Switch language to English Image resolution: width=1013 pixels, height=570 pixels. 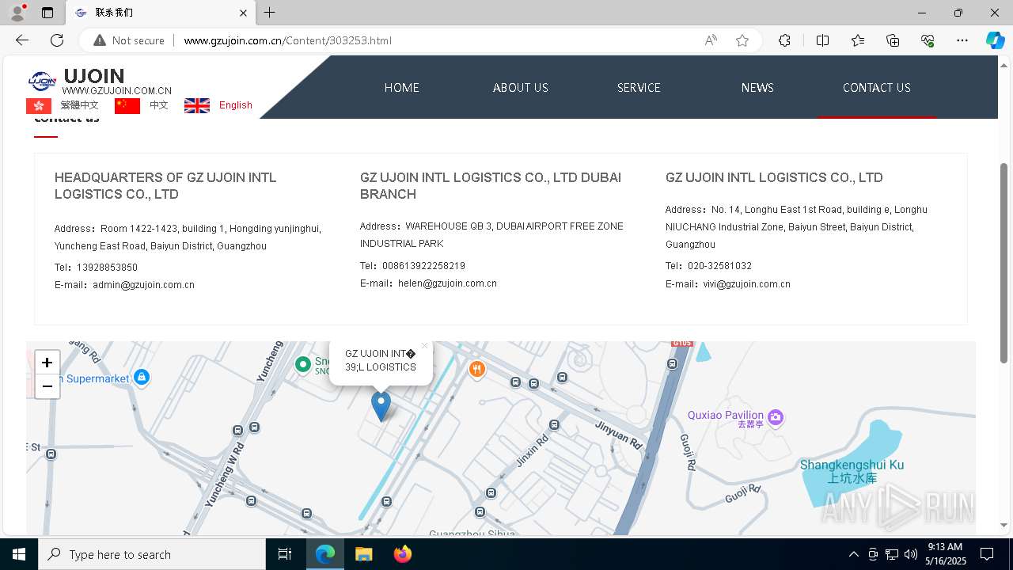click(x=236, y=105)
